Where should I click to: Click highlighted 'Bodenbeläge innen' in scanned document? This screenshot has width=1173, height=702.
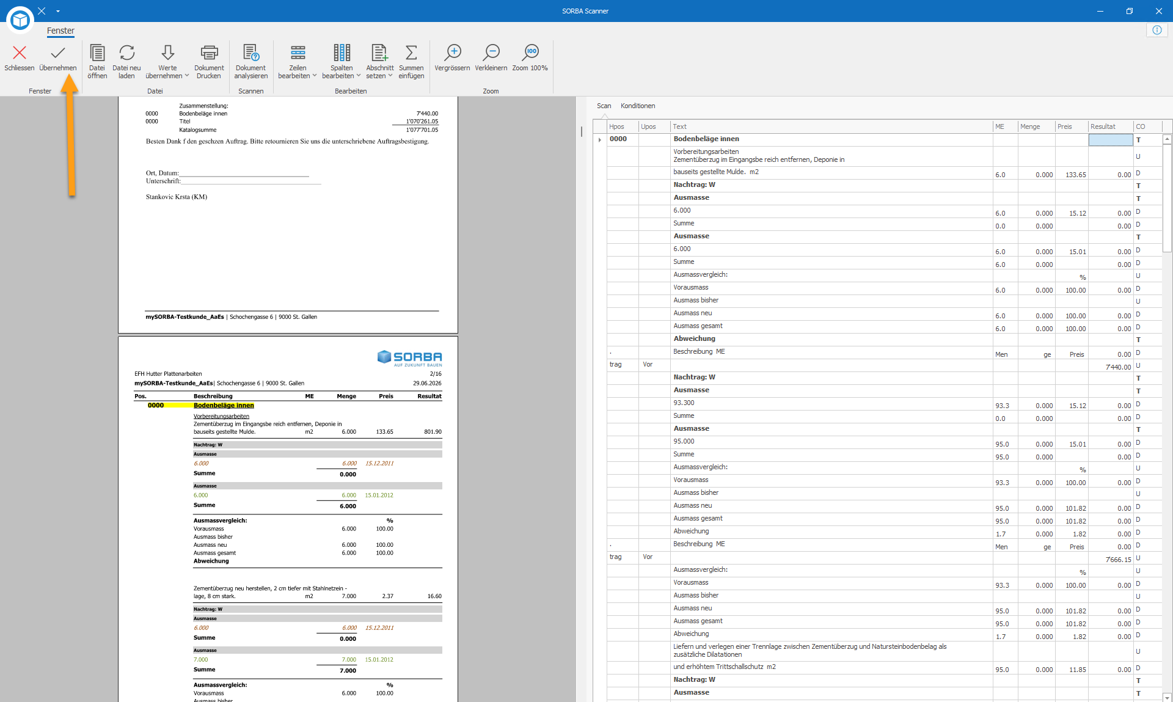224,406
